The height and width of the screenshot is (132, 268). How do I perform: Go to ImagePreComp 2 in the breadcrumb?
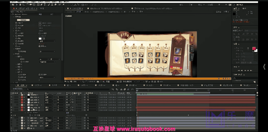(x=98, y=12)
